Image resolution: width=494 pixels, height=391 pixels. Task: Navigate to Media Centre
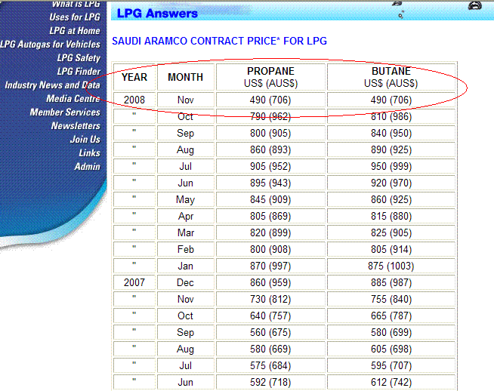point(73,99)
